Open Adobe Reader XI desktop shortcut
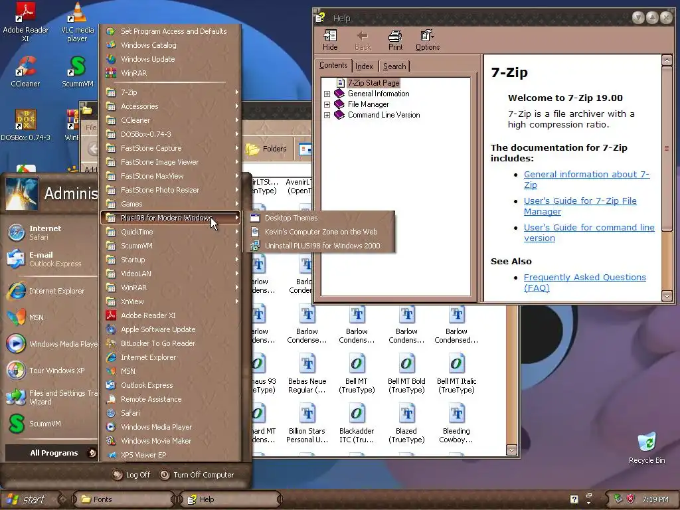The image size is (680, 510). click(26, 22)
